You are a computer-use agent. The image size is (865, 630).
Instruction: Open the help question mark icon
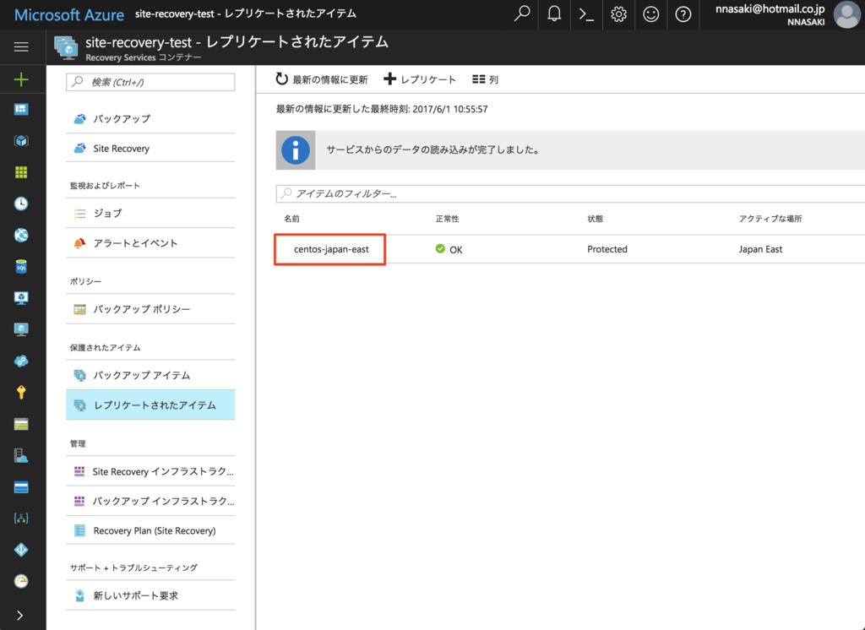click(x=683, y=14)
